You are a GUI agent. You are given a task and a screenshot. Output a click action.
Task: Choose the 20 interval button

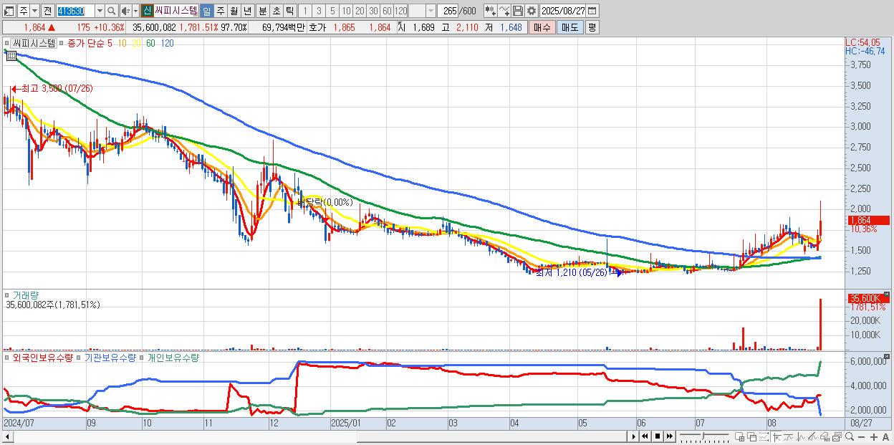click(360, 11)
